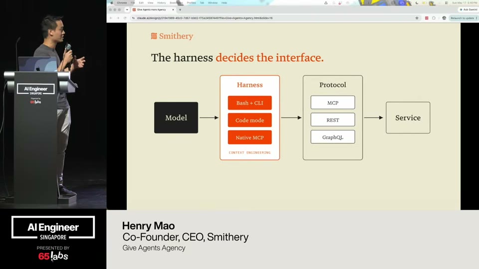
Task: Click the AI Engineer Singapore logo
Action: (53, 228)
